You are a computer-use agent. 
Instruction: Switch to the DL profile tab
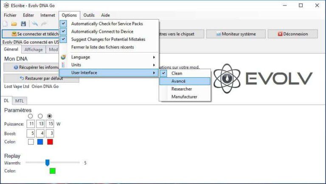coord(6,100)
